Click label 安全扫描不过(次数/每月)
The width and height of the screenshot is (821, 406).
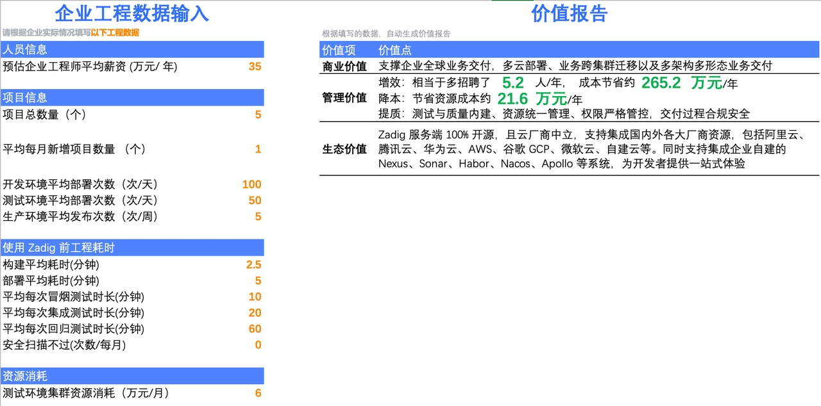64,345
